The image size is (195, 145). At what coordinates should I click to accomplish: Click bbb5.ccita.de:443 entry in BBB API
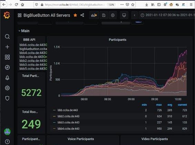click(33, 69)
